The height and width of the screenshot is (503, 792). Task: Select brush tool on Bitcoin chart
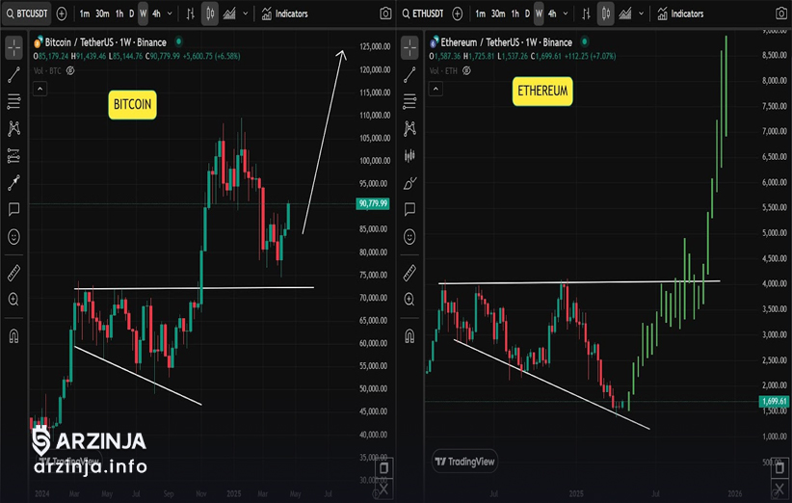[14, 183]
